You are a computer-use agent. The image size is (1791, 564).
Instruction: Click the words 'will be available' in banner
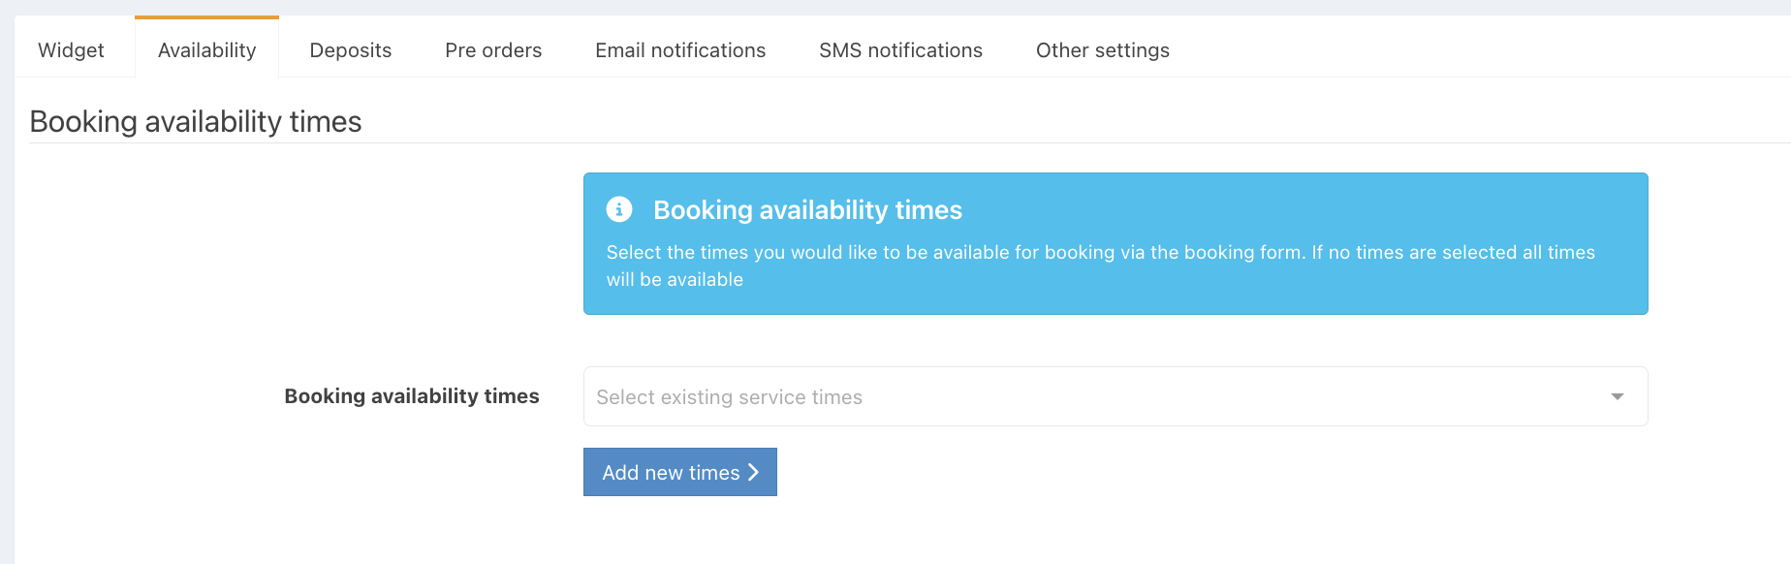pos(675,280)
